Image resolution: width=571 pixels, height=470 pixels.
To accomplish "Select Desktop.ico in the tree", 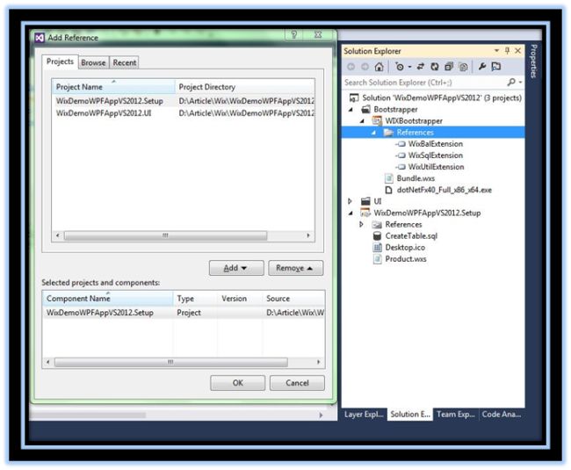I will pyautogui.click(x=405, y=248).
